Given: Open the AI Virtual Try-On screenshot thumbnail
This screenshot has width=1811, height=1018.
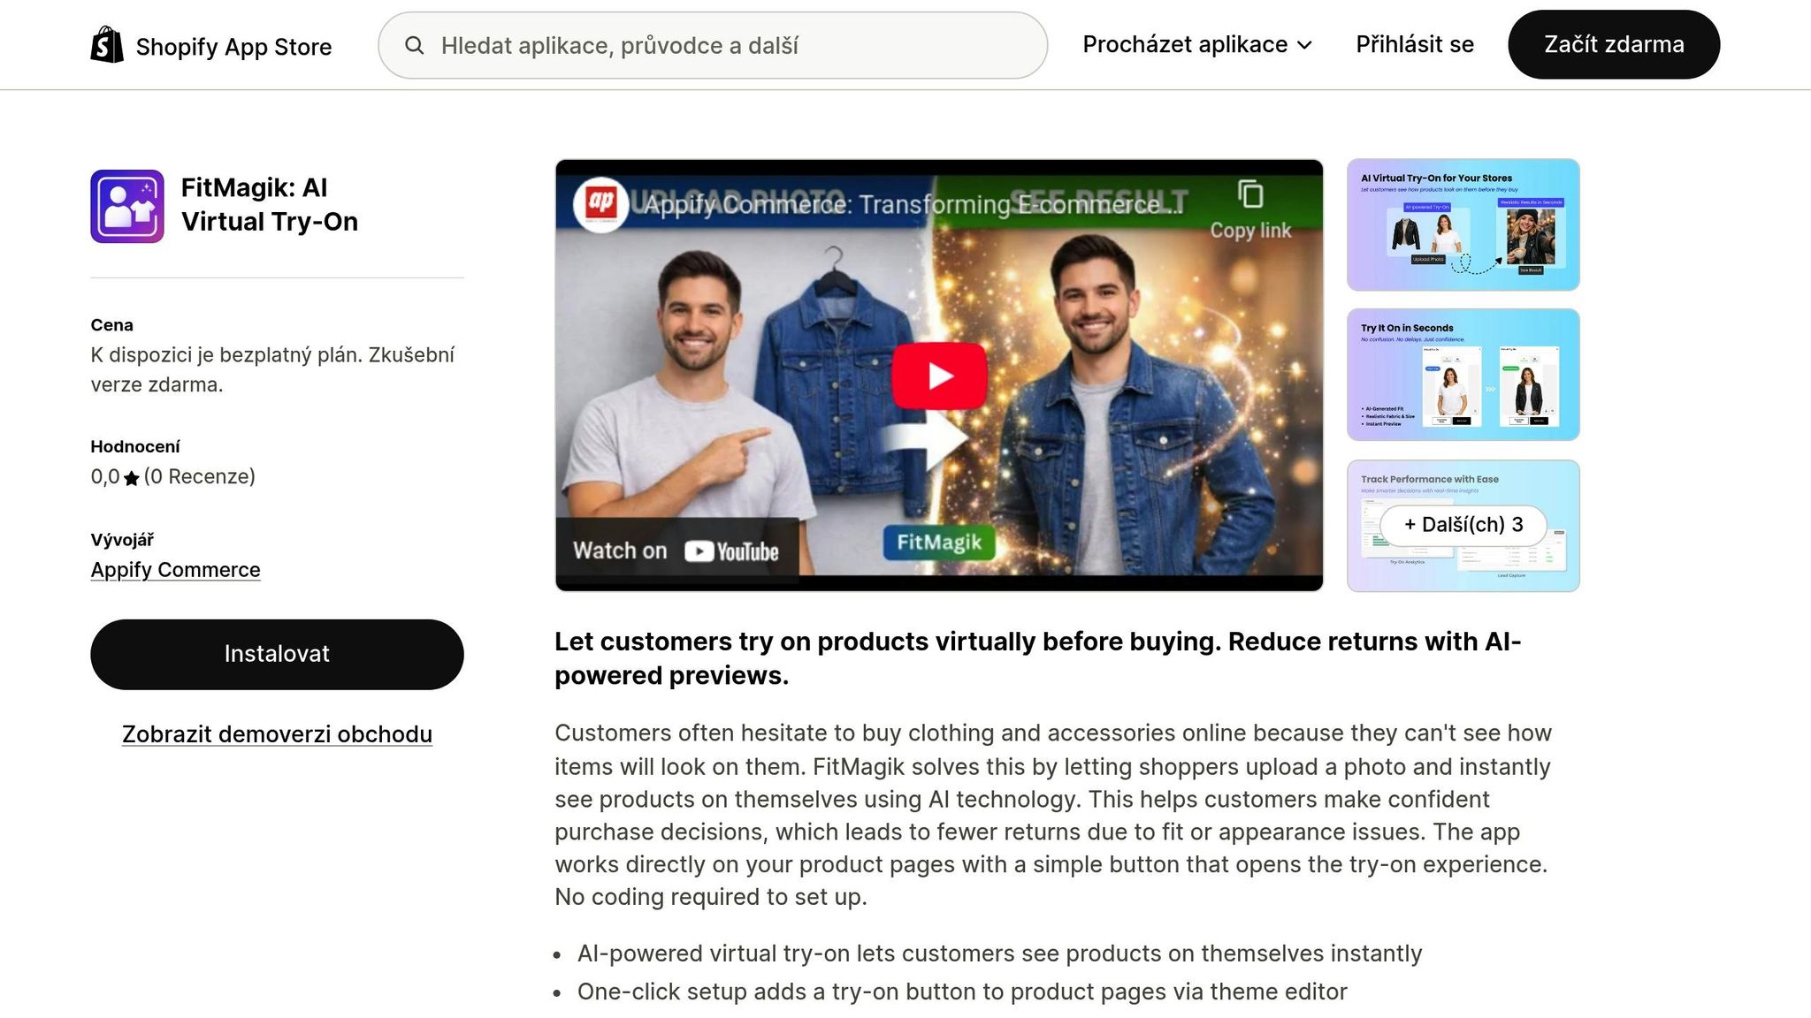Looking at the screenshot, I should [x=1463, y=224].
